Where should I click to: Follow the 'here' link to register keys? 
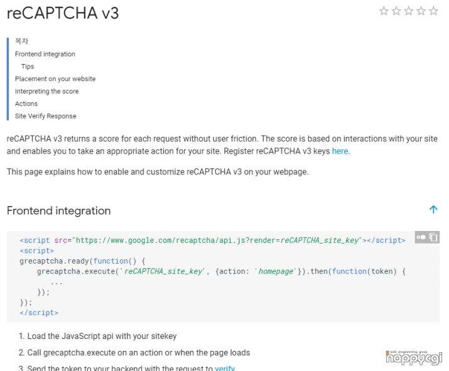(340, 151)
